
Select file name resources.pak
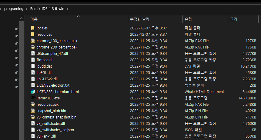pos(48,104)
